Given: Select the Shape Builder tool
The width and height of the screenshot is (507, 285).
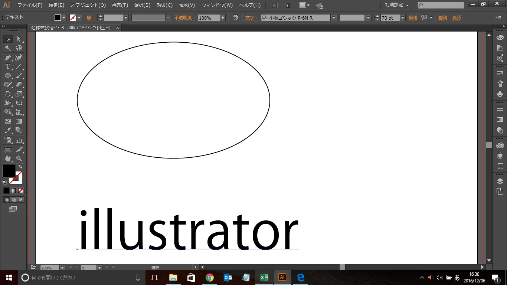Looking at the screenshot, I should [x=7, y=112].
